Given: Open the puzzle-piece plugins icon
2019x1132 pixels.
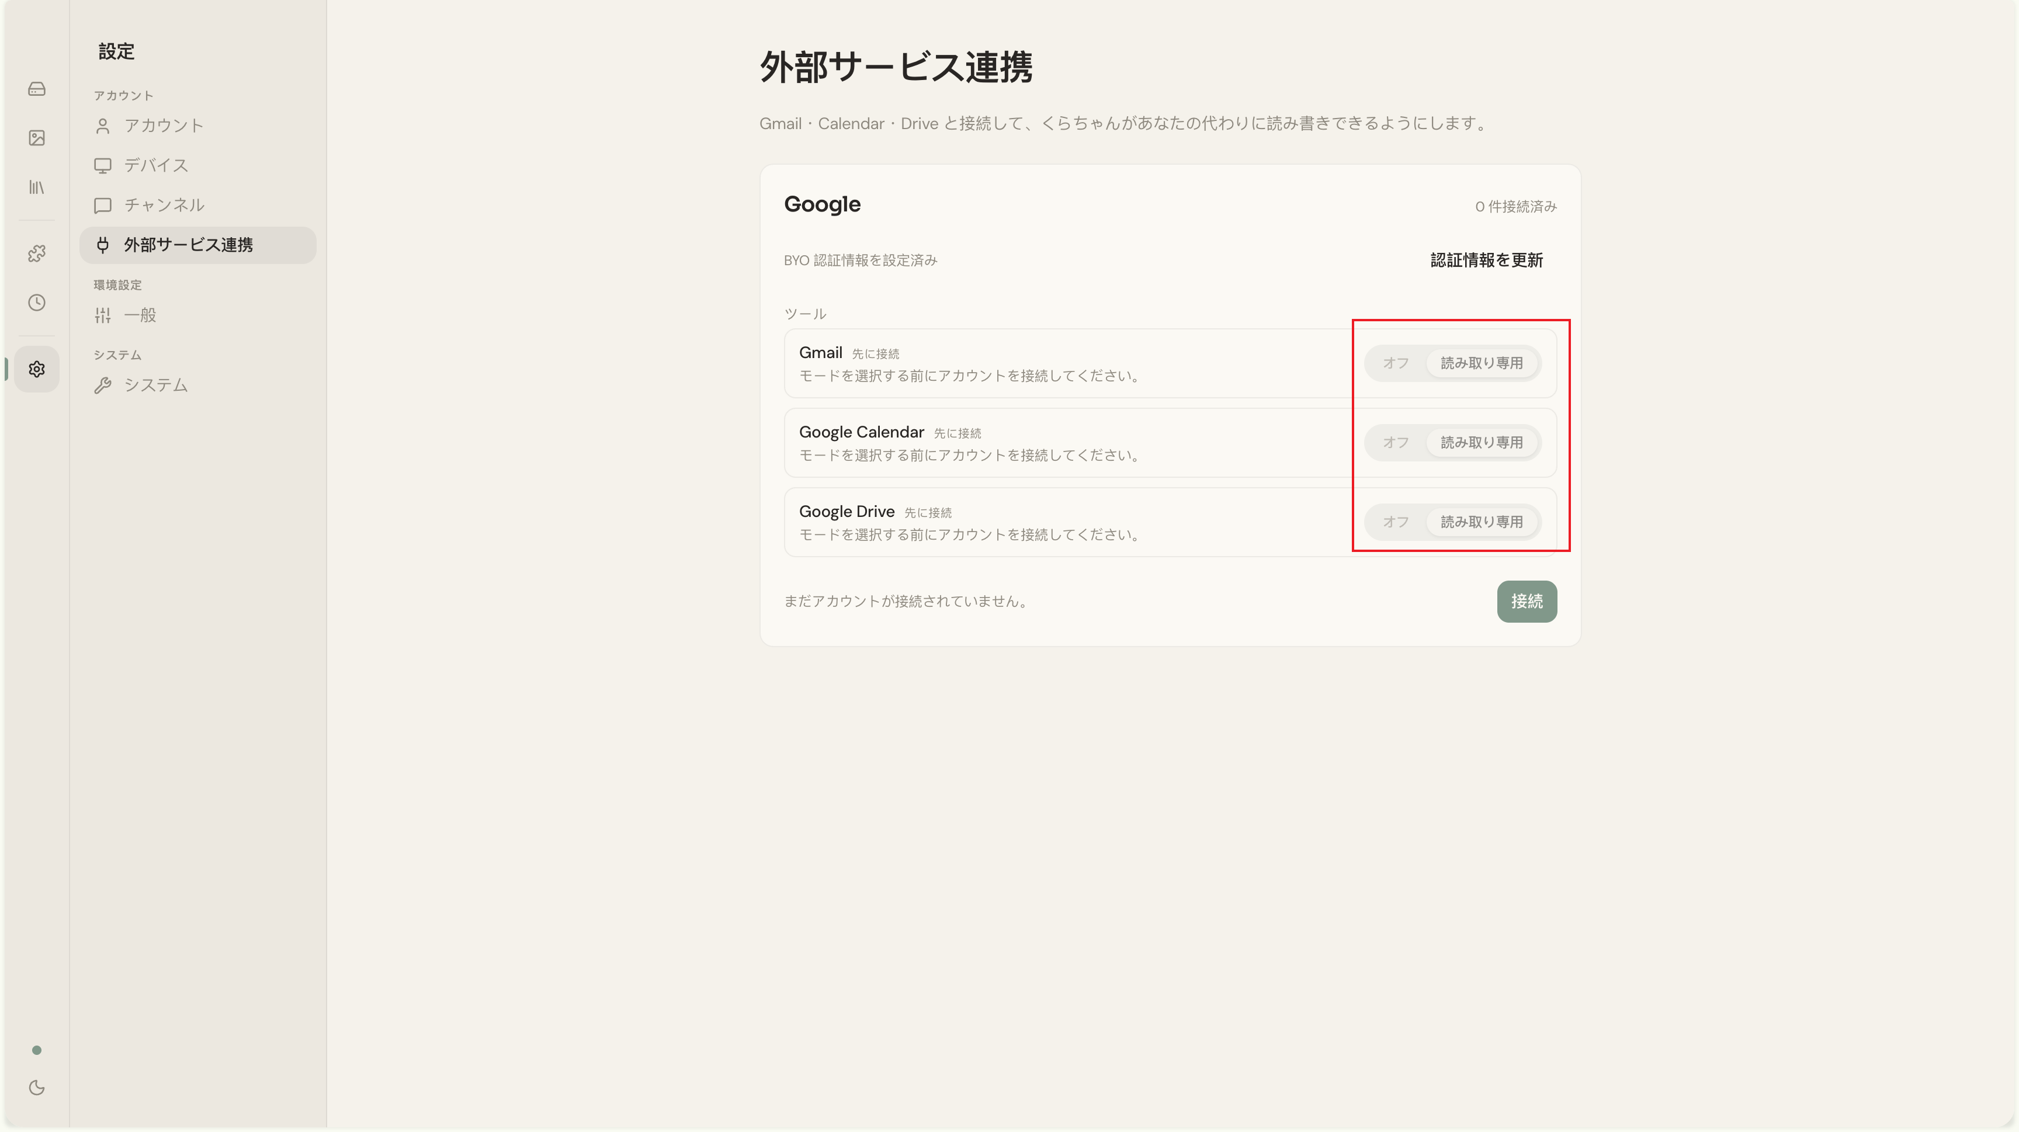Looking at the screenshot, I should pyautogui.click(x=37, y=254).
